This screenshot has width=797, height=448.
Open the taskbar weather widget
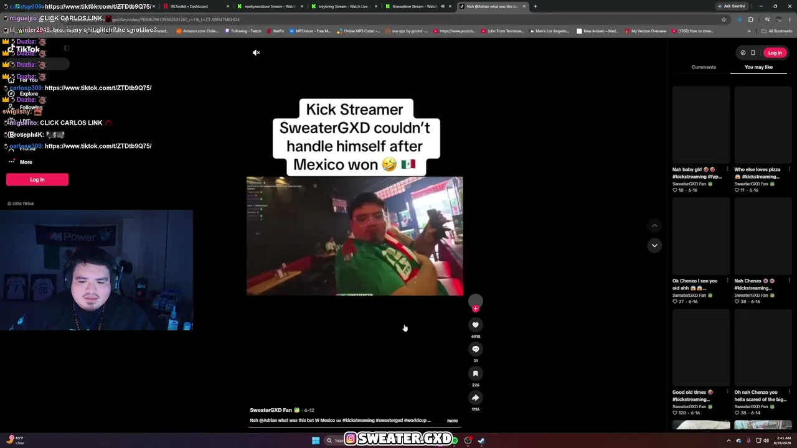click(16, 441)
